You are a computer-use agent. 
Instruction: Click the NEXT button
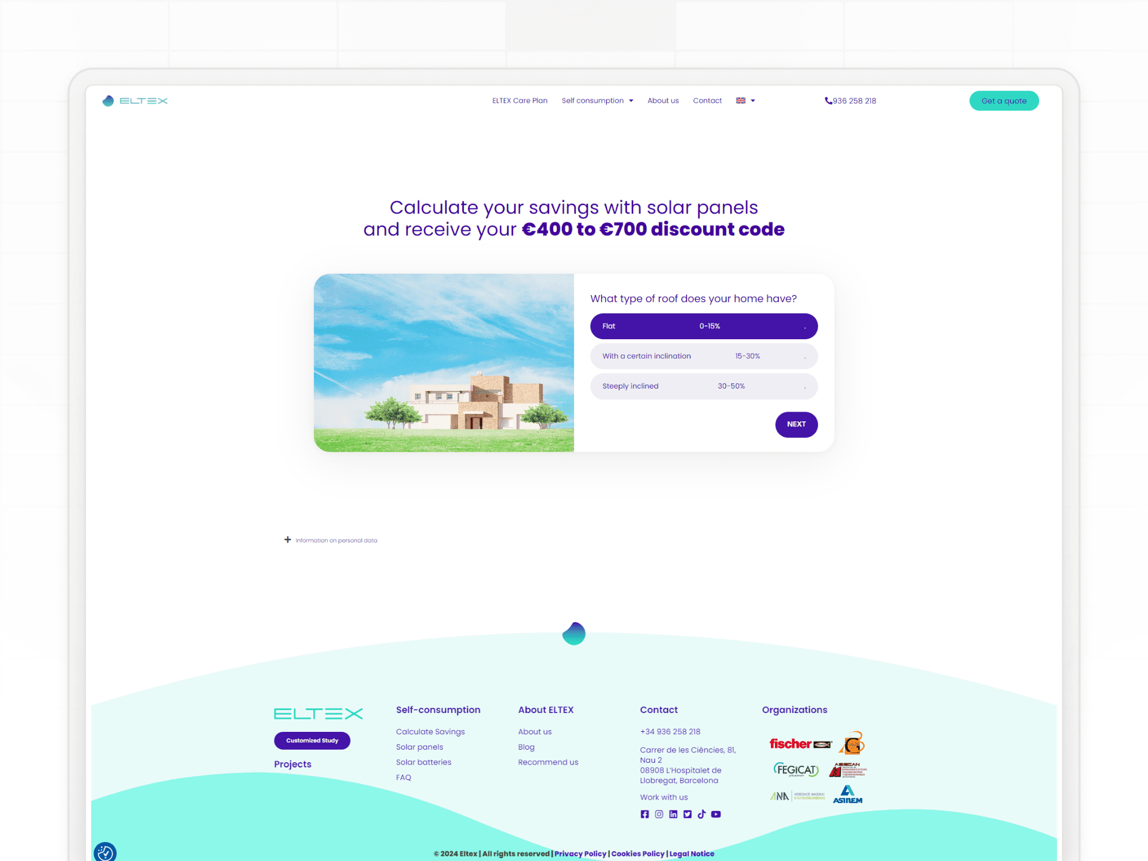(796, 423)
